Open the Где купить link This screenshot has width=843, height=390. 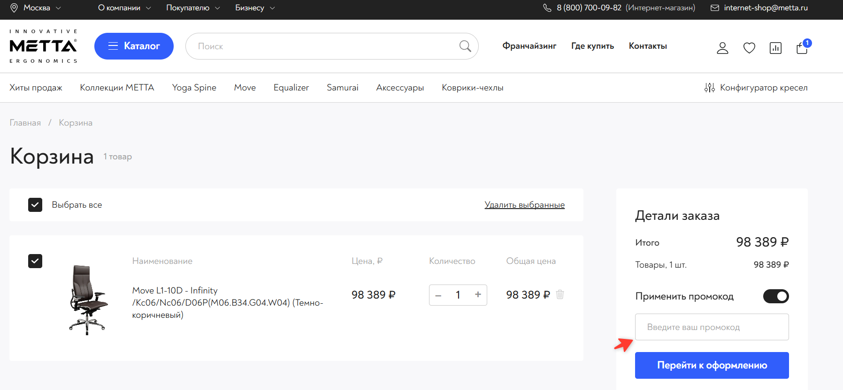[592, 46]
